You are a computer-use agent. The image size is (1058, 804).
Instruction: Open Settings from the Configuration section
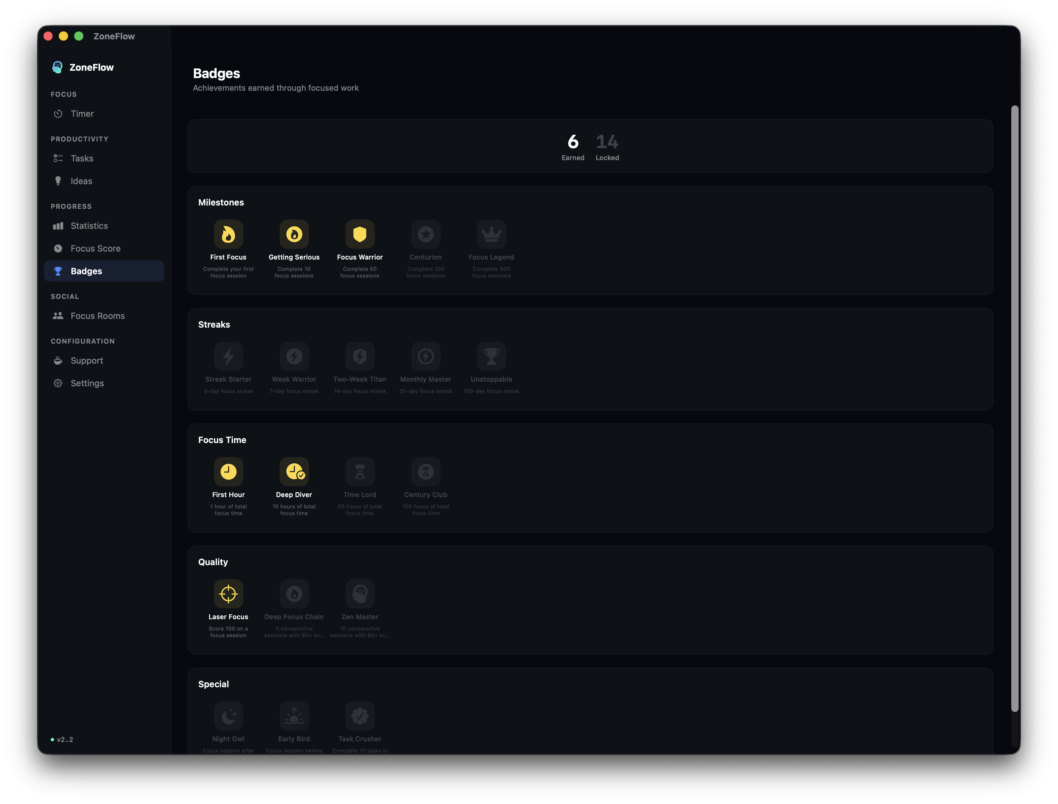tap(87, 383)
